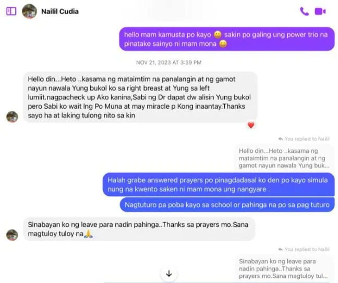This screenshot has height=283, width=338.
Task: Click the praying hands emoji
Action: tap(88, 234)
